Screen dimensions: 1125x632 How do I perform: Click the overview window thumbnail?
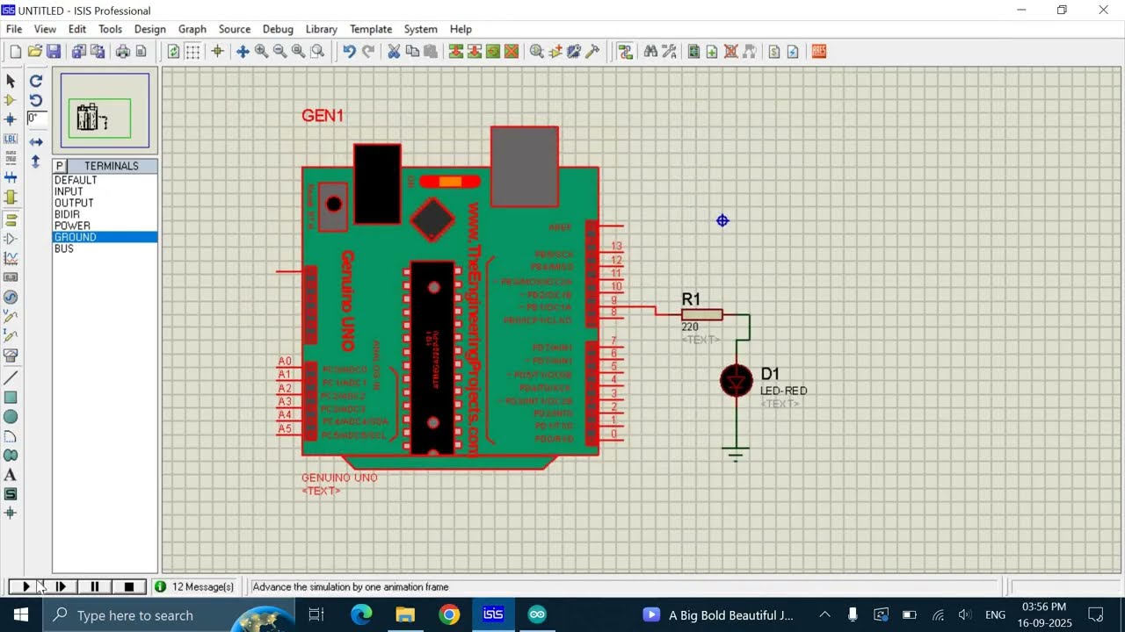(x=105, y=111)
